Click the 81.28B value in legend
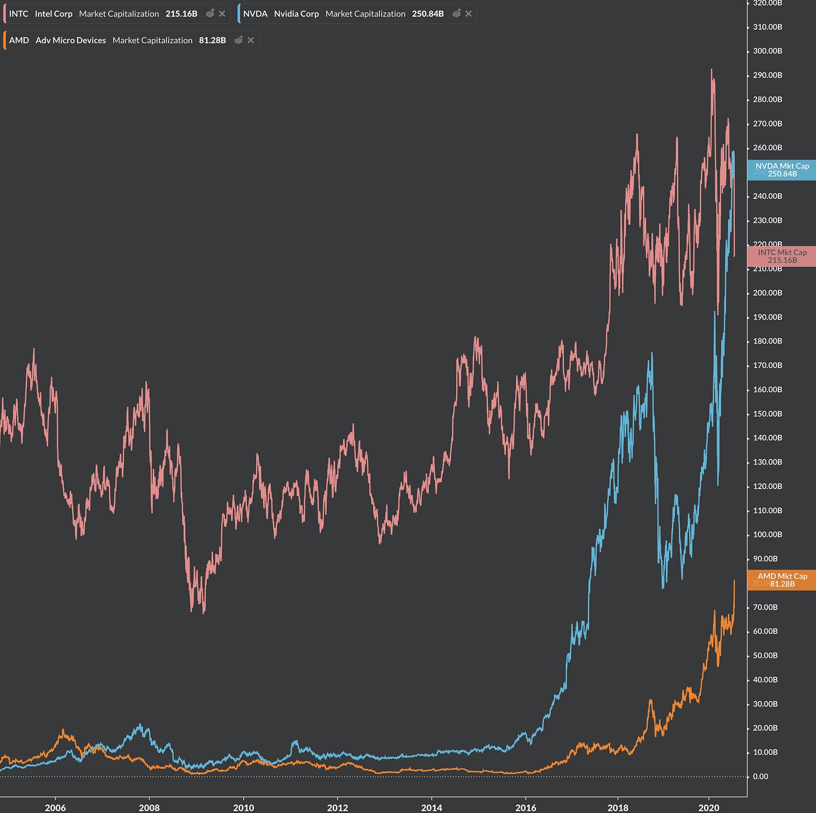 coord(212,40)
